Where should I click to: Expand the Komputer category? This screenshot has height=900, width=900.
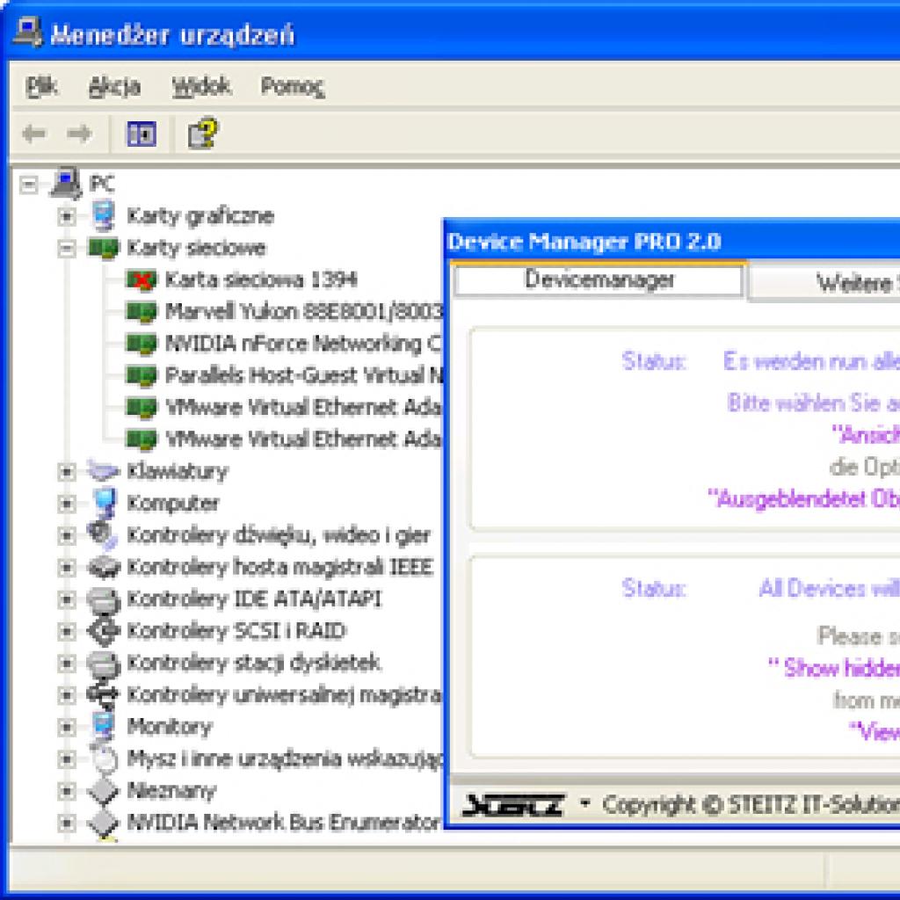pos(67,504)
